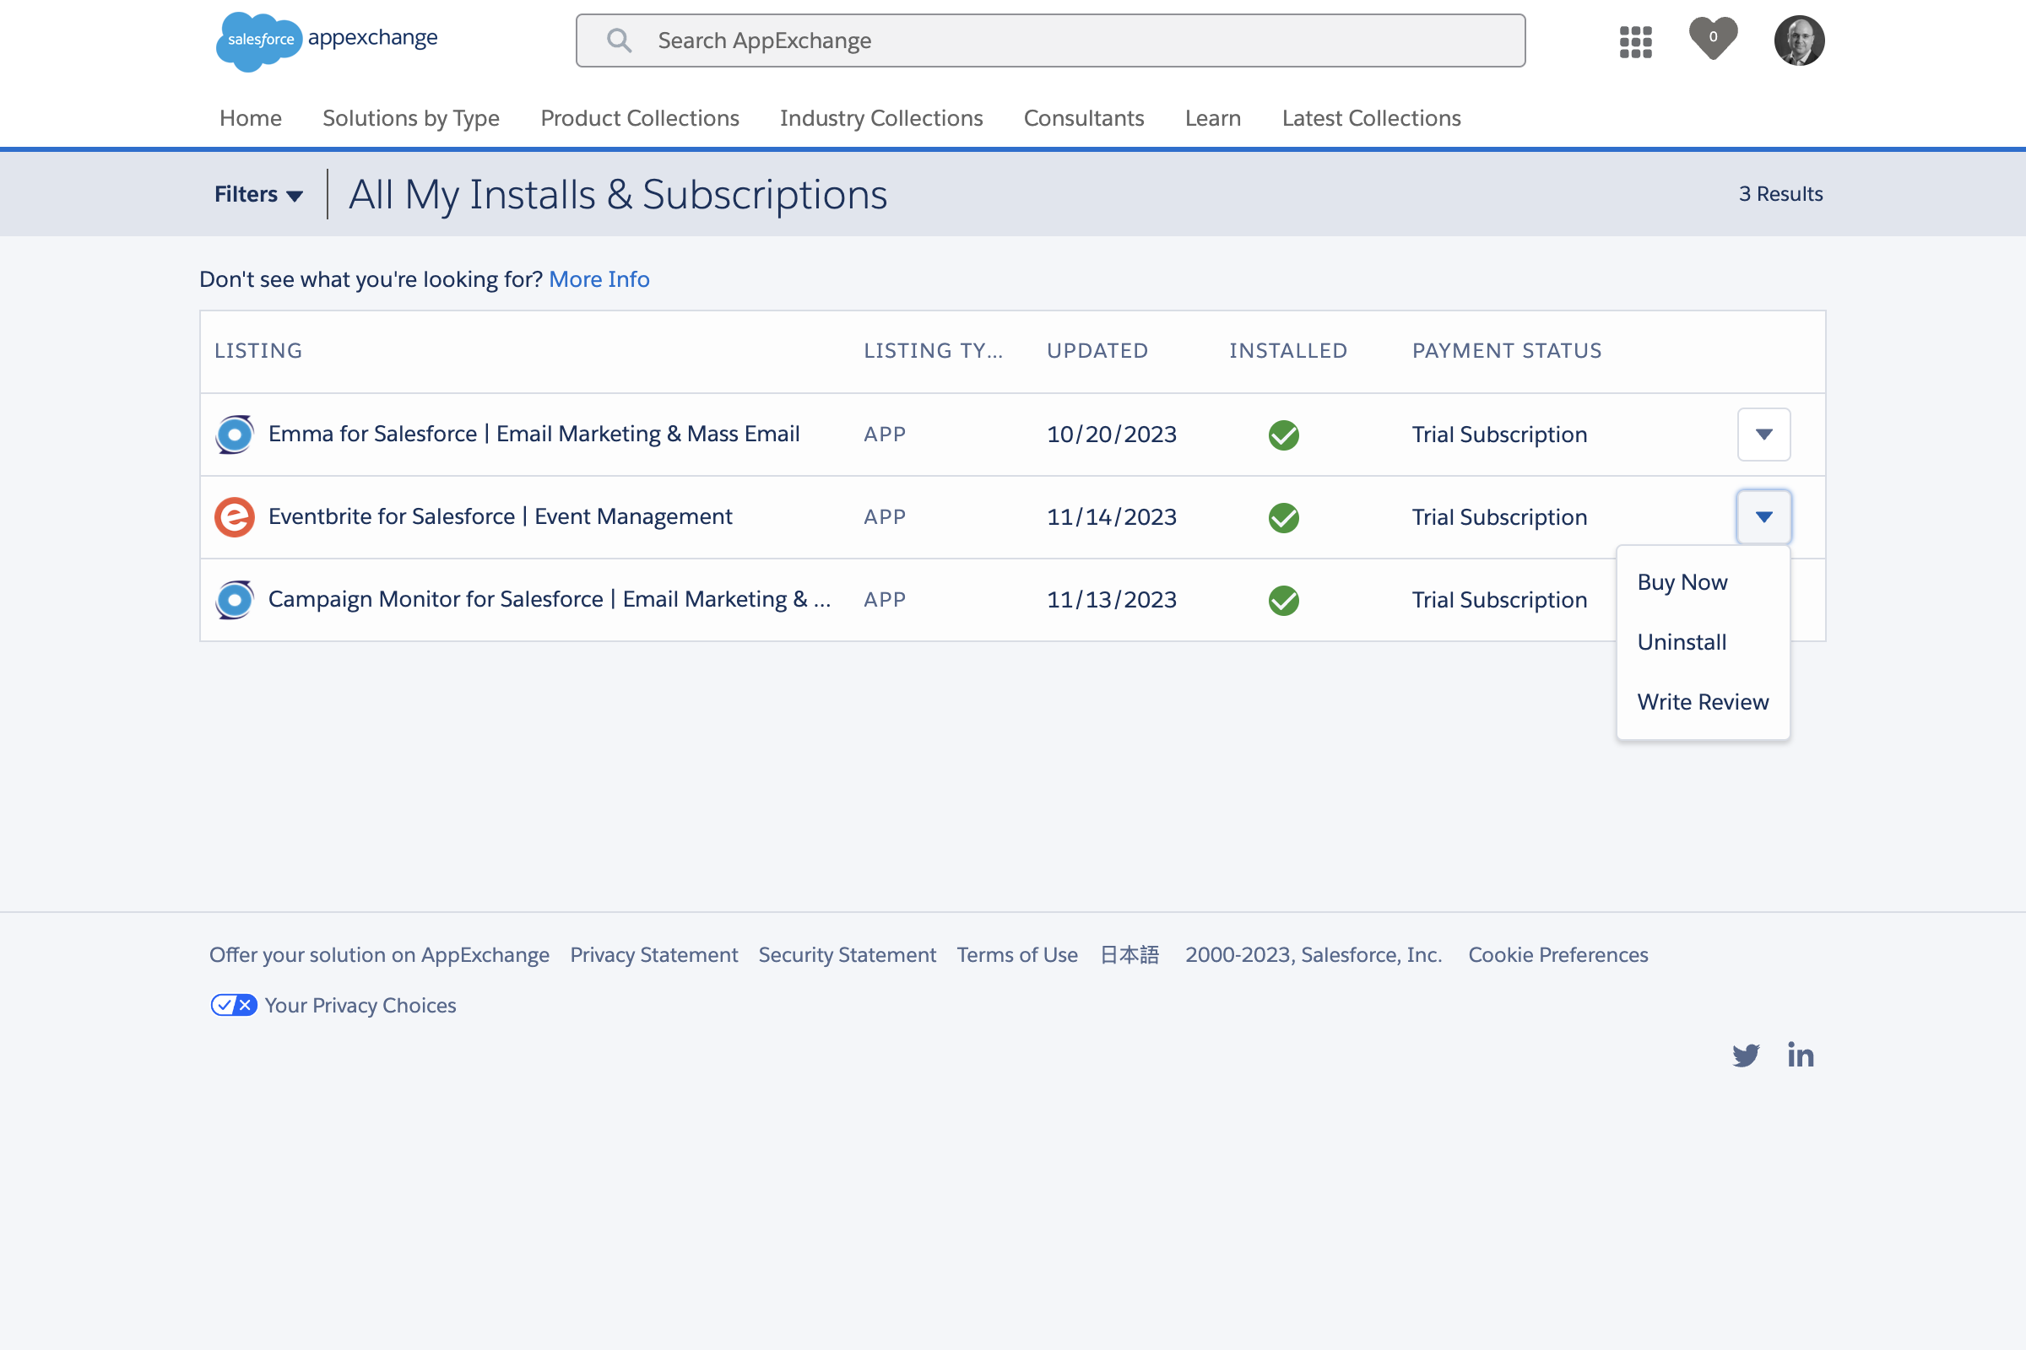Image resolution: width=2026 pixels, height=1350 pixels.
Task: Click the Your Privacy Choices toggle icon
Action: tap(234, 1005)
